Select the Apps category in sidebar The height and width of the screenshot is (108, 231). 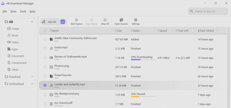pyautogui.click(x=13, y=49)
